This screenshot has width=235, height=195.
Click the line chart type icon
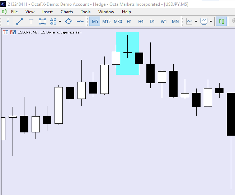(x=189, y=22)
